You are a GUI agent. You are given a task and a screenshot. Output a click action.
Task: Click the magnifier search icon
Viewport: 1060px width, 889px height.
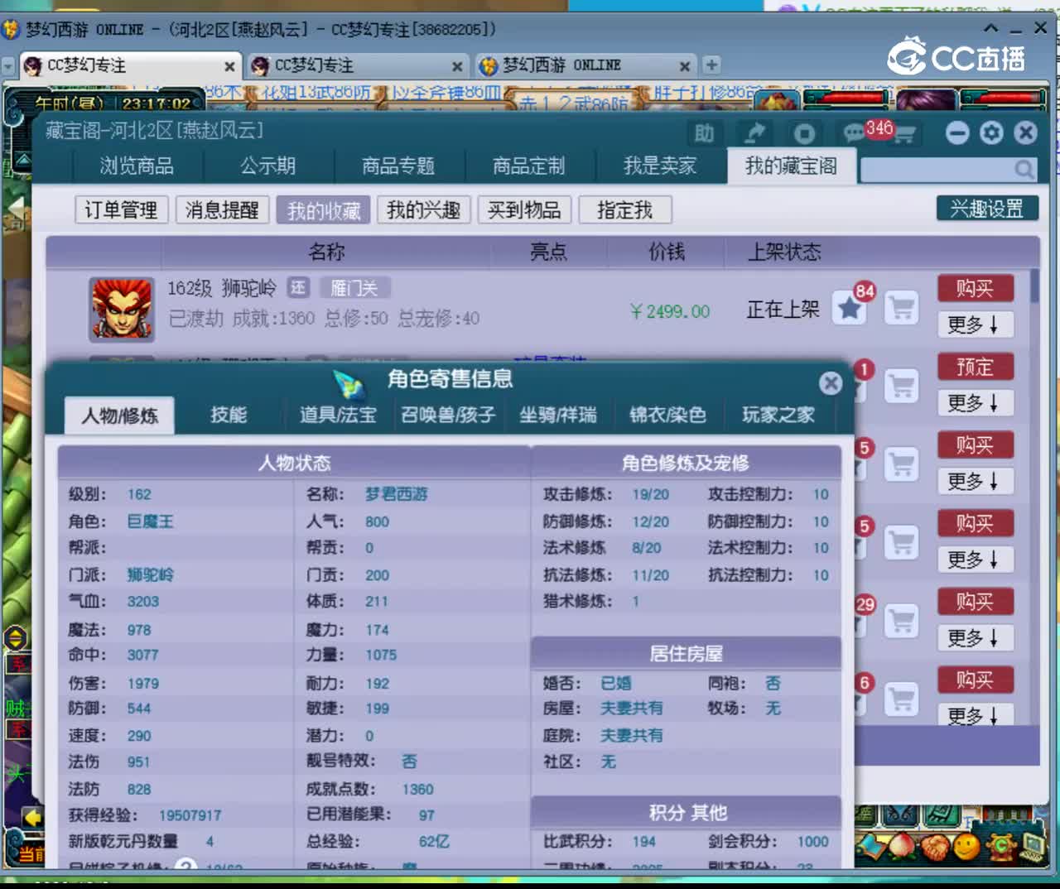[1024, 170]
